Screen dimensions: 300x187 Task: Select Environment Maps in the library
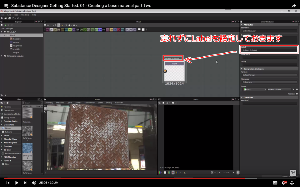pos(11,153)
